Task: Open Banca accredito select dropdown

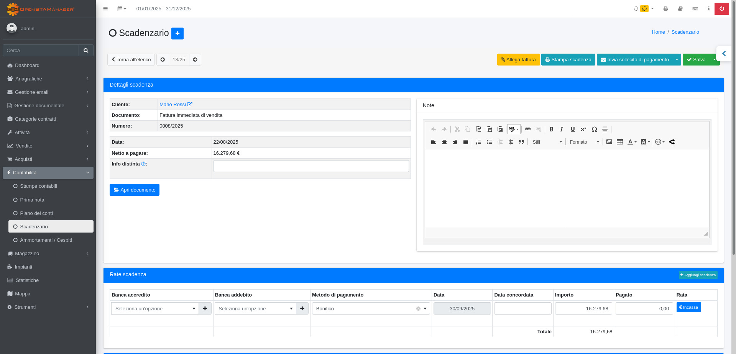Action: [155, 308]
